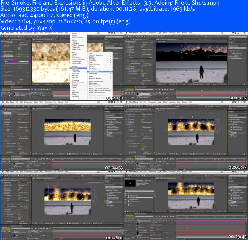The width and height of the screenshot is (248, 240).
Task: Click Reveal Layer Source in Project
Action: [x=100, y=89]
